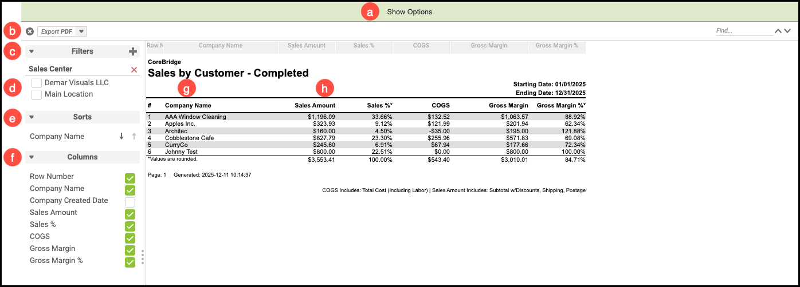Image resolution: width=800 pixels, height=287 pixels.
Task: Click the Sales Center filter label
Action: (50, 69)
